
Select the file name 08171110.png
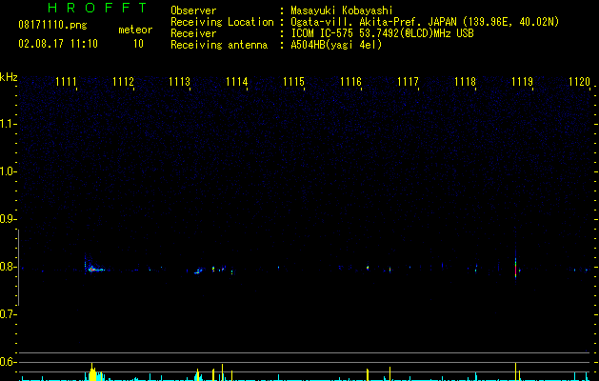point(52,26)
